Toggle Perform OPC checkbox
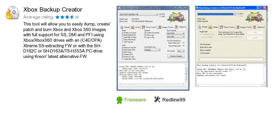Screen dimensions: 274x113 (123, 54)
